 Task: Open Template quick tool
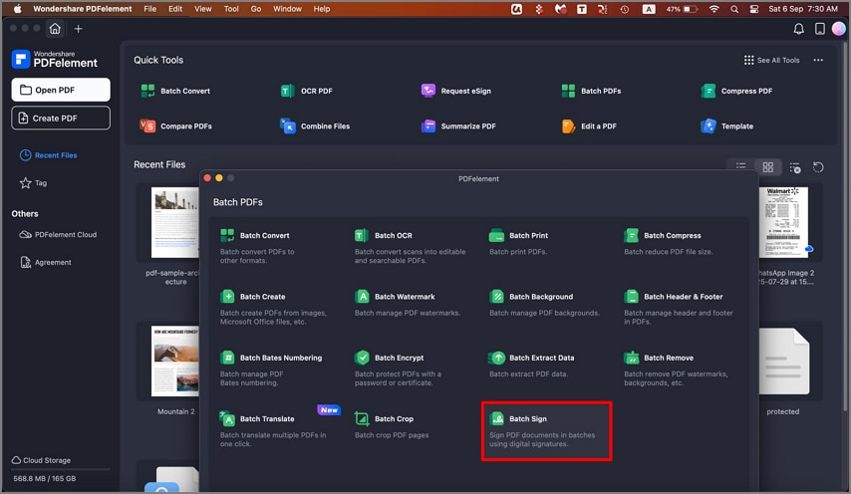pos(726,126)
